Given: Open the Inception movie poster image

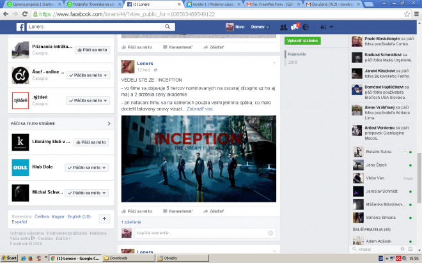Looking at the screenshot, I should (199, 159).
